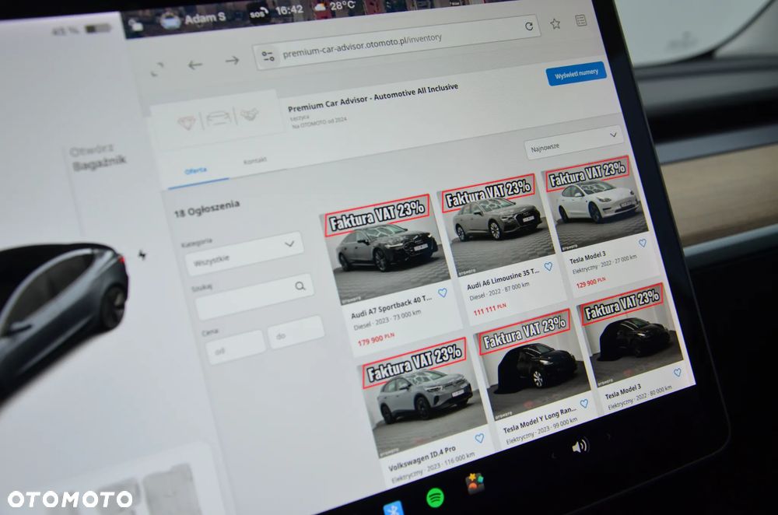Open Tesla Model Y Long Ran... title
The image size is (778, 515).
pos(540,419)
